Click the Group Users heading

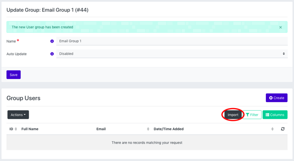click(24, 98)
